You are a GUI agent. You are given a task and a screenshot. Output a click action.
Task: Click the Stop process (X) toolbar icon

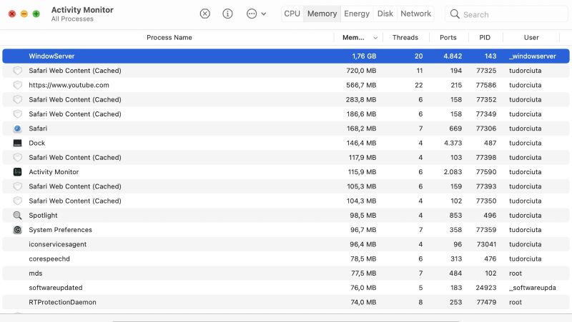205,14
